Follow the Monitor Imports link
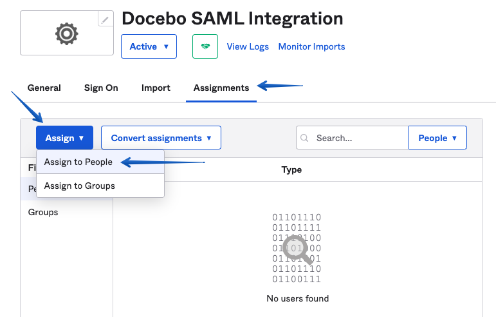 [x=311, y=46]
